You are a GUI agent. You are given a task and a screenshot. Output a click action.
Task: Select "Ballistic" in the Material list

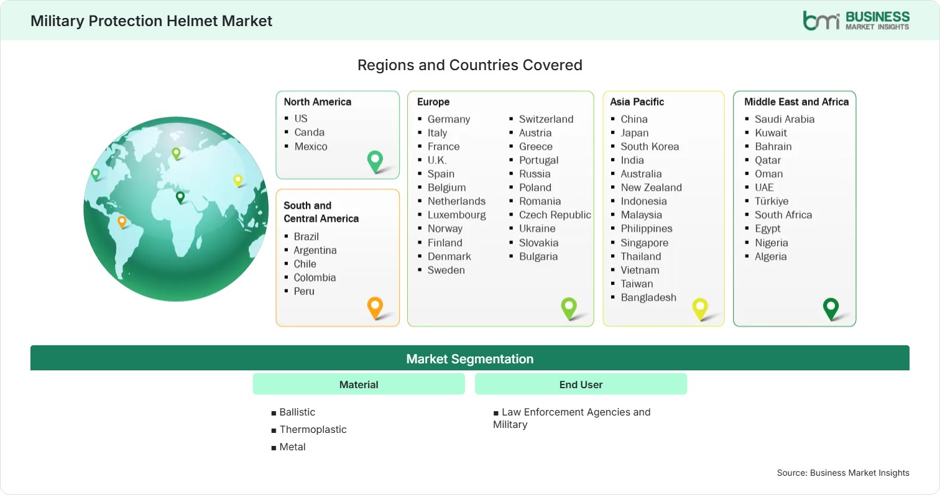click(x=297, y=412)
